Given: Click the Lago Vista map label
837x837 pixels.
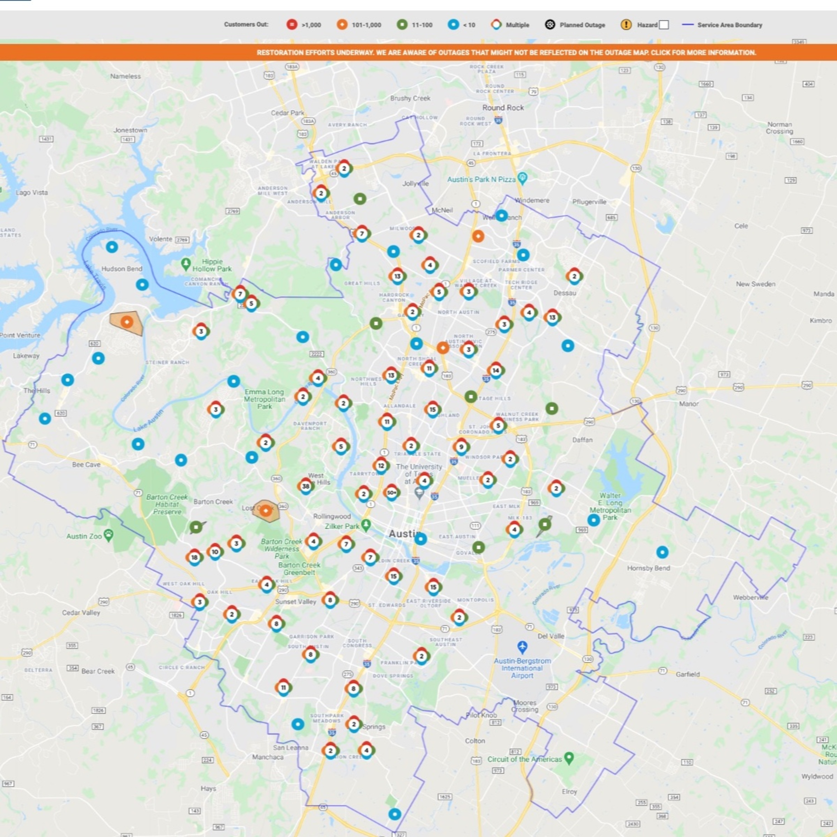Looking at the screenshot, I should point(32,192).
